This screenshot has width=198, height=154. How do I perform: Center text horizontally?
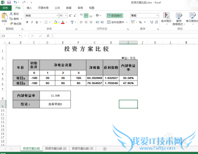[86, 22]
